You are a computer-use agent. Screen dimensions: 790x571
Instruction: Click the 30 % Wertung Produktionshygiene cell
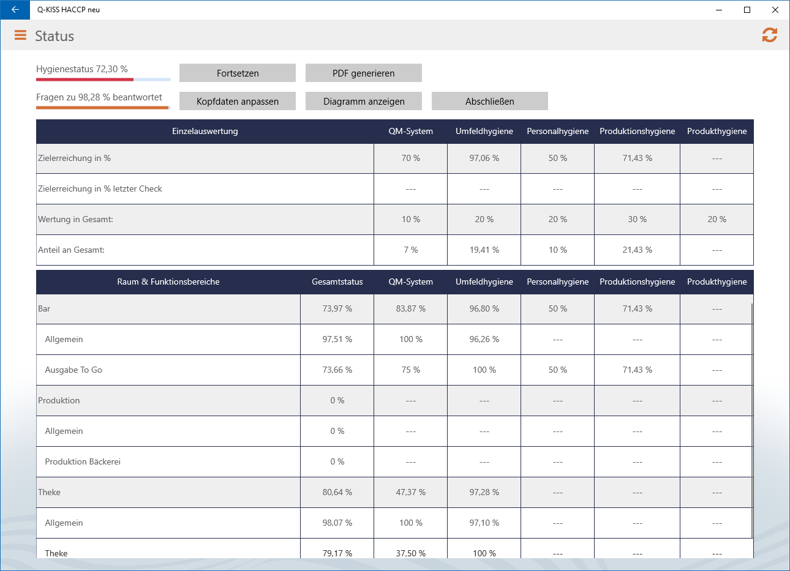pos(638,219)
